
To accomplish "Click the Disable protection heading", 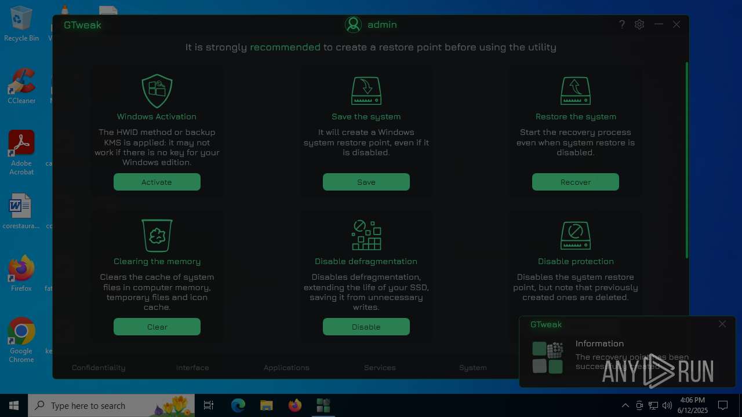I will pos(576,261).
